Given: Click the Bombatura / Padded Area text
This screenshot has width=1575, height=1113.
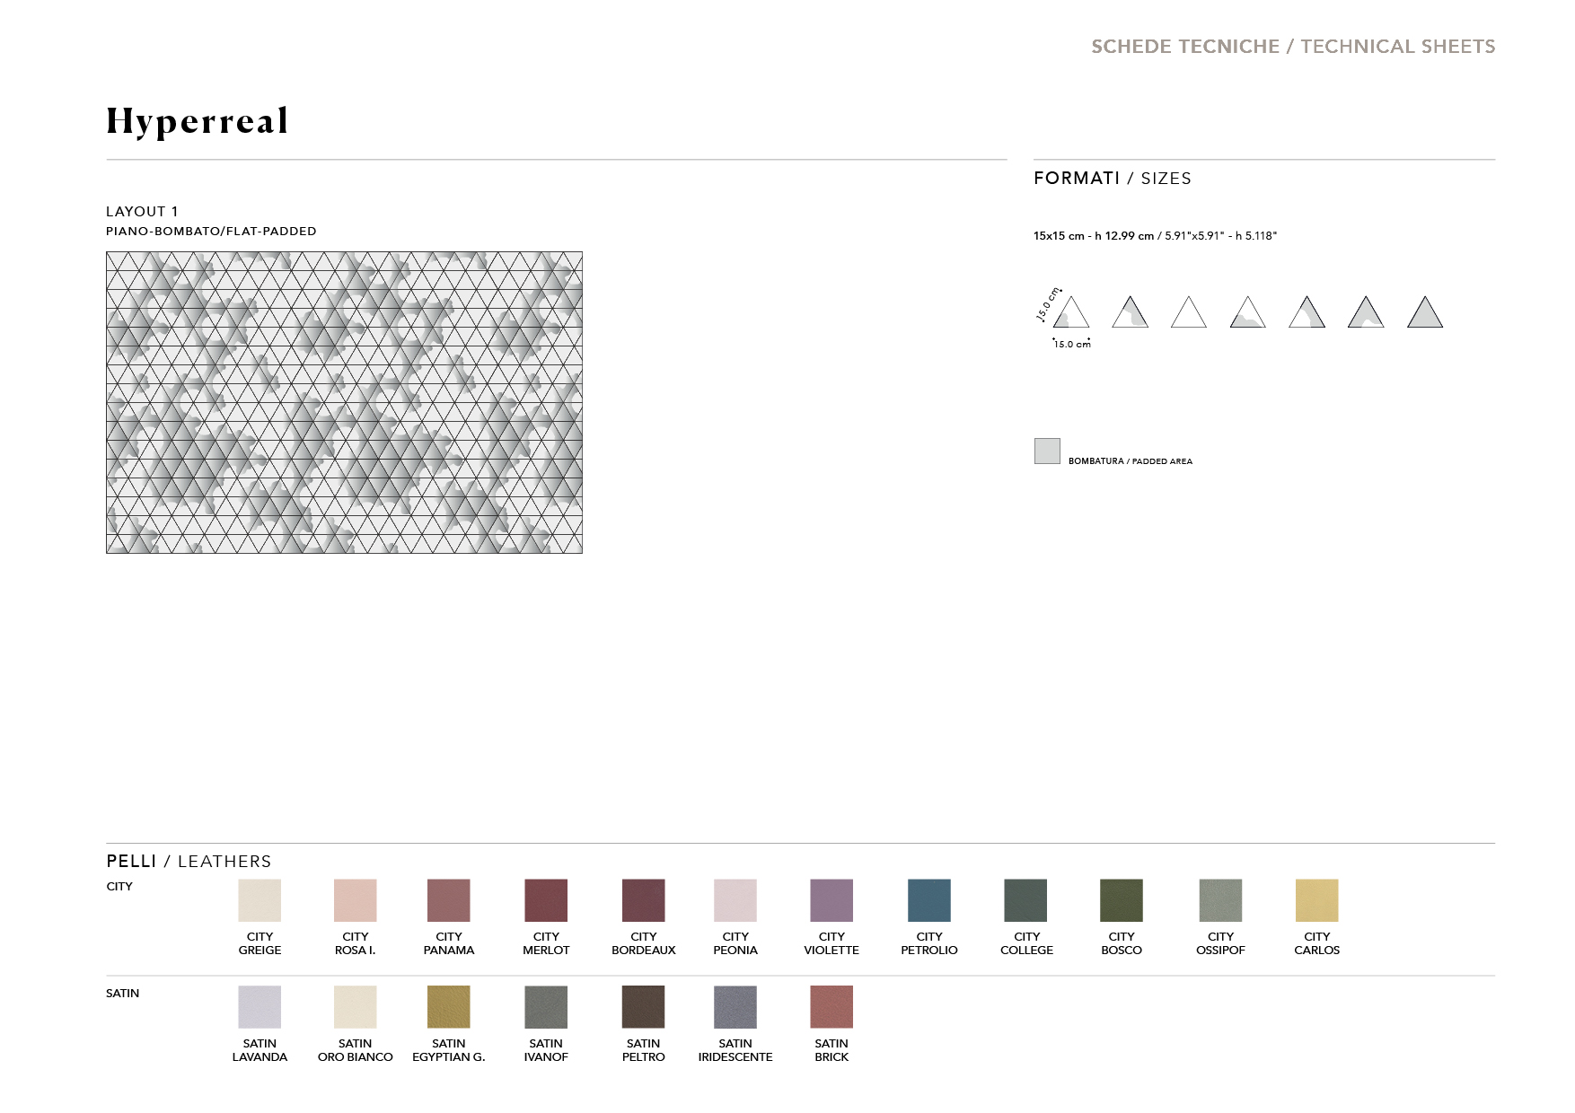Looking at the screenshot, I should click(1131, 461).
